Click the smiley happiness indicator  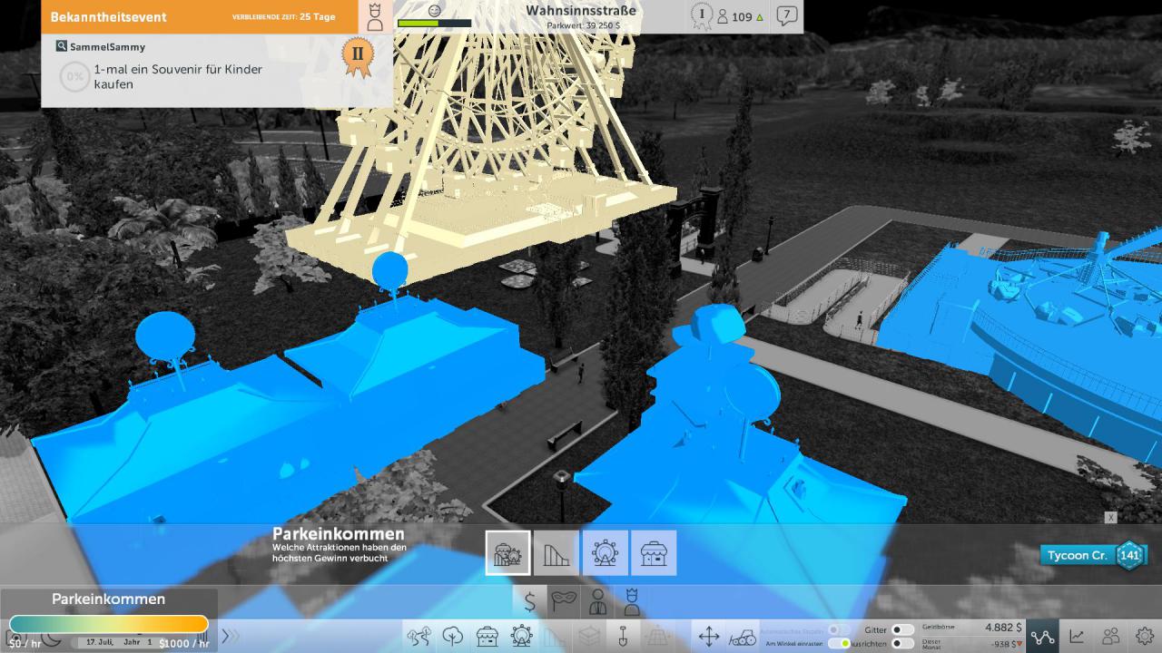434,10
